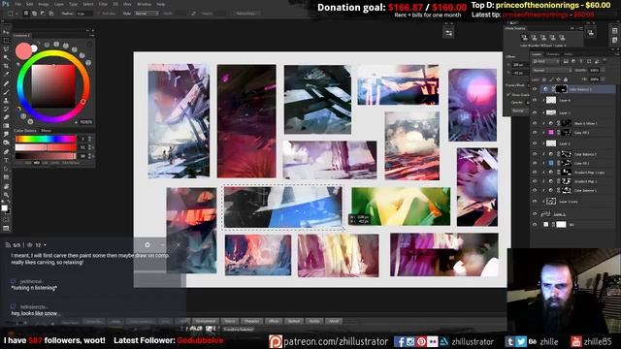Select the Dodge tool
The height and width of the screenshot is (349, 621).
6,143
